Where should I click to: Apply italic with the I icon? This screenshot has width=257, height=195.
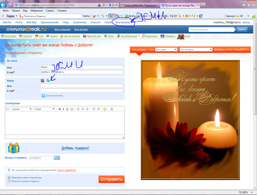coord(63,109)
